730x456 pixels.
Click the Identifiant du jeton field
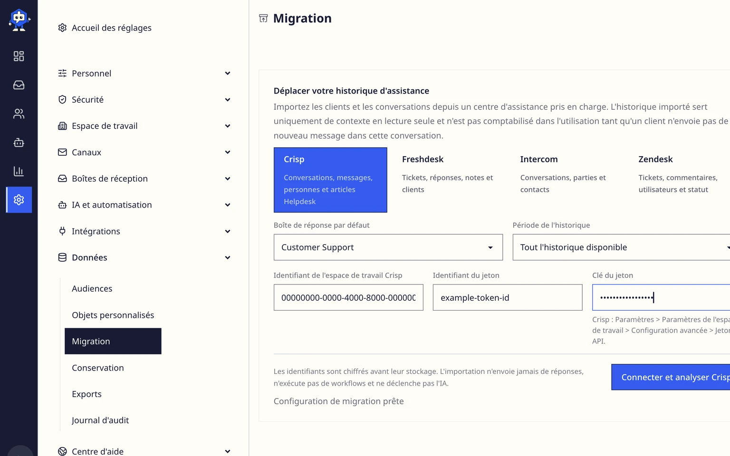pyautogui.click(x=508, y=297)
